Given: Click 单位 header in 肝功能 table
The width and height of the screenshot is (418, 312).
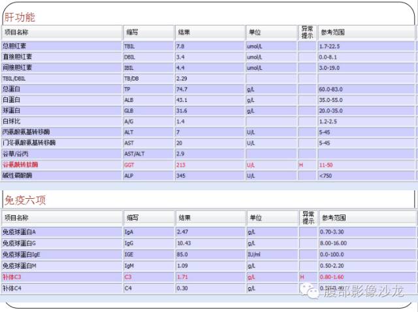Looking at the screenshot, I should click(x=272, y=33).
